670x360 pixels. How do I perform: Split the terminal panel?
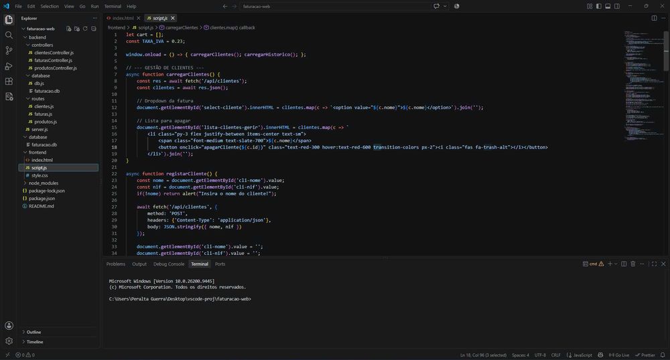pos(624,264)
